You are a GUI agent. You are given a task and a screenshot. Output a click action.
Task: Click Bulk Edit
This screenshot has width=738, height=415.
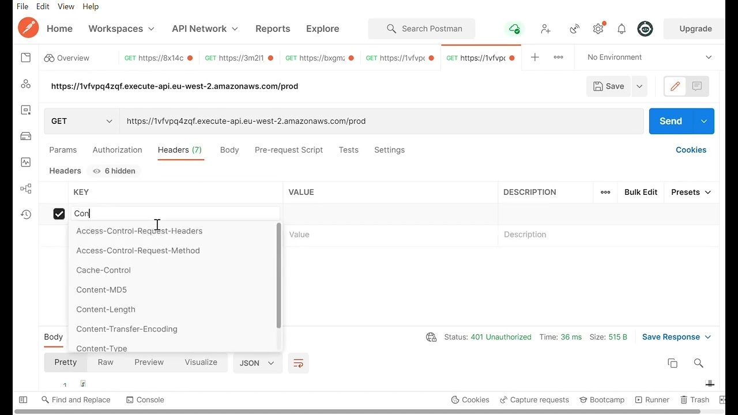click(641, 192)
